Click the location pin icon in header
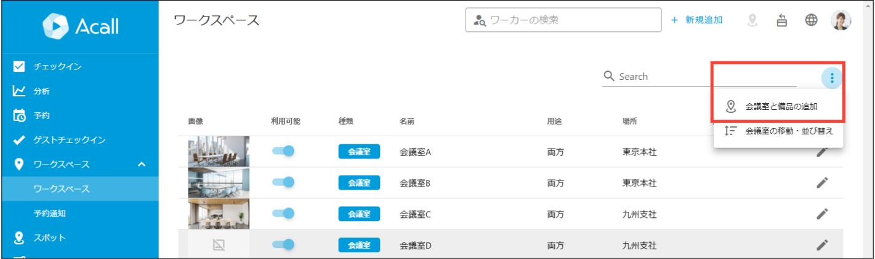875x259 pixels. [x=752, y=20]
